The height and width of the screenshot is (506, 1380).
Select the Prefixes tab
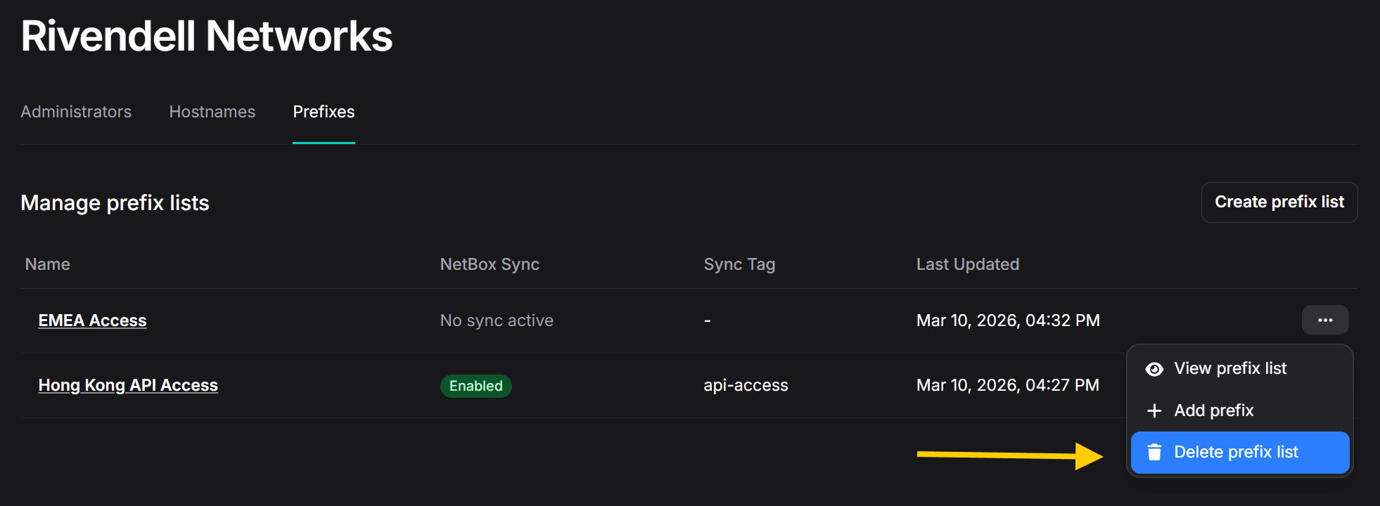[x=324, y=112]
